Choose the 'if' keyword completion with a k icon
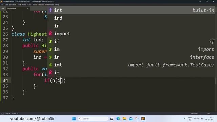 point(132,73)
